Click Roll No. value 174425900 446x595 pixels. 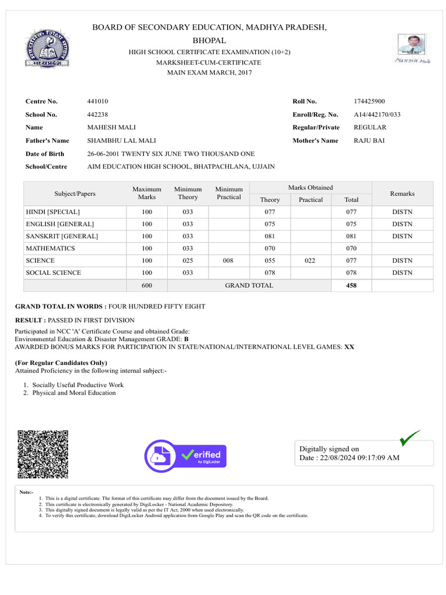point(369,101)
